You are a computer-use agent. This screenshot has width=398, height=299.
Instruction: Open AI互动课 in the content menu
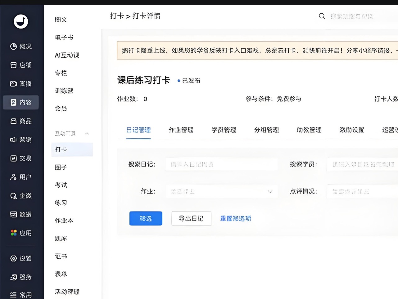pos(67,55)
